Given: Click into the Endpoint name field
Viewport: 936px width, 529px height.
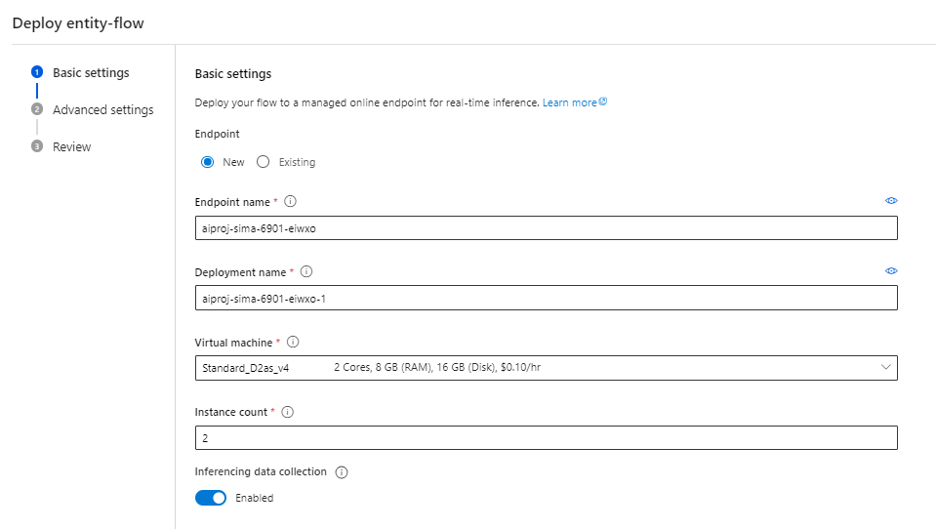Looking at the screenshot, I should click(545, 228).
